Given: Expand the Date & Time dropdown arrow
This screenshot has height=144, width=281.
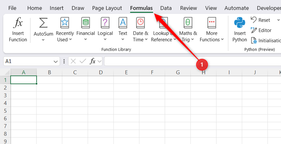Looking at the screenshot, I should [146, 39].
